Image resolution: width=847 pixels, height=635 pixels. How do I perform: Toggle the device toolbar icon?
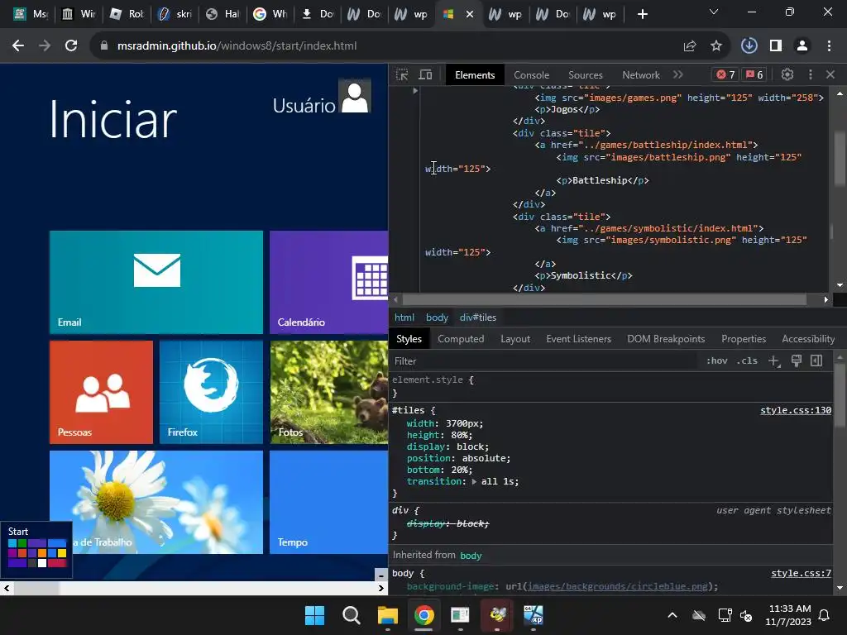pos(426,74)
